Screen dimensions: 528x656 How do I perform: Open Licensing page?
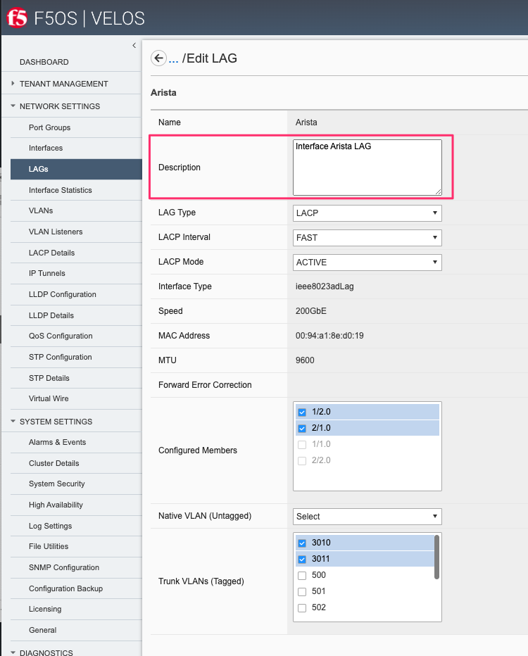pos(45,609)
